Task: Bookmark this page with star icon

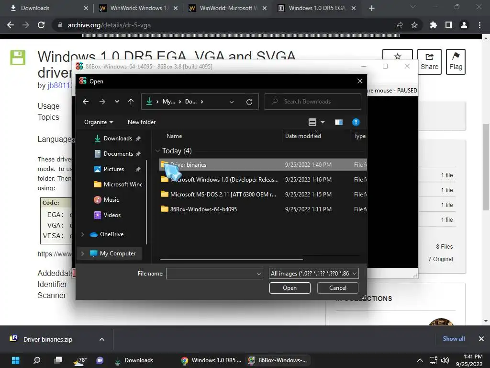Action: coord(414,25)
